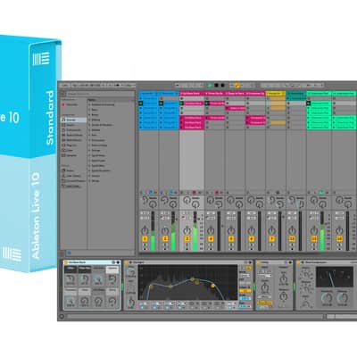Launch the playing clip in first pink track
This screenshot has width=357, height=357.
point(181,104)
